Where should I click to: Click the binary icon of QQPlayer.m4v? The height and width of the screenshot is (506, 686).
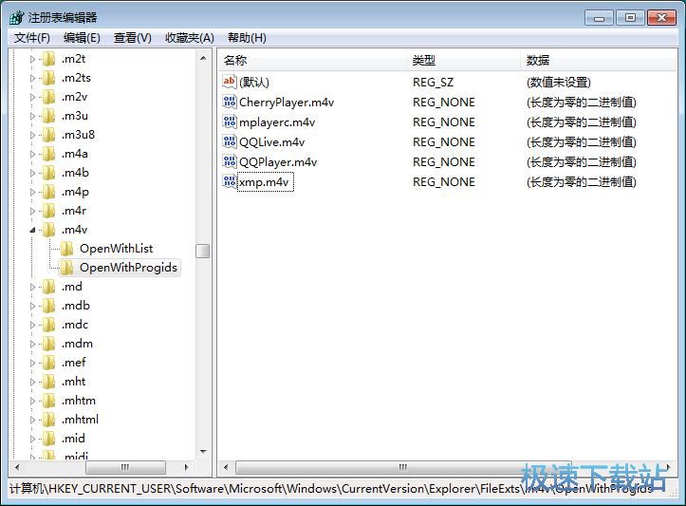click(x=230, y=162)
